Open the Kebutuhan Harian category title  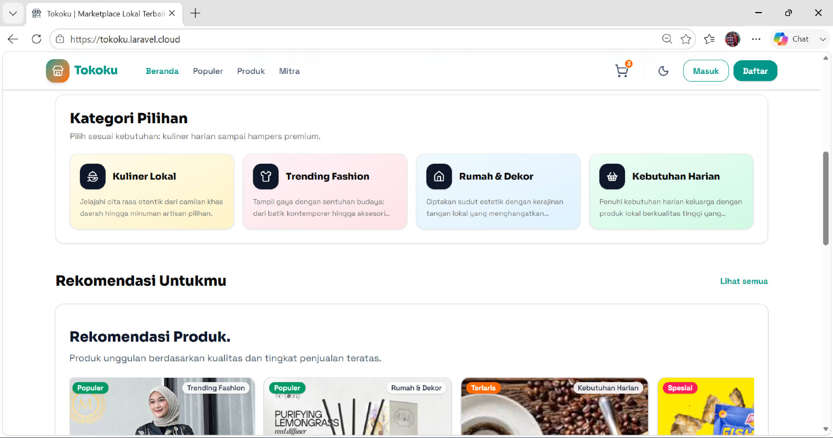pos(676,176)
